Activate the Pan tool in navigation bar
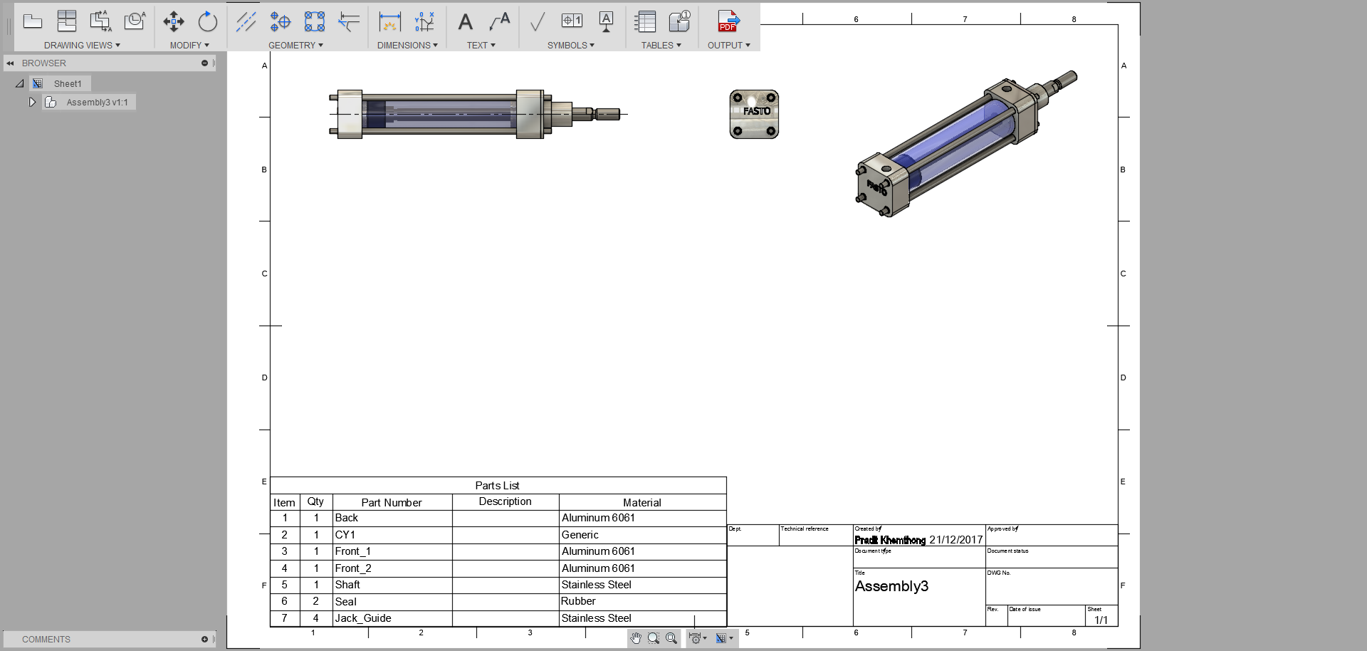Viewport: 1367px width, 651px height. pos(636,638)
